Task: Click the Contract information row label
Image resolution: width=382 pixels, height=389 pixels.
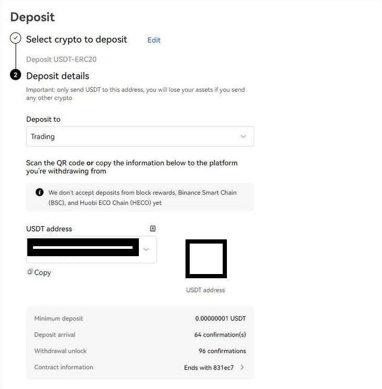Action: coord(63,367)
